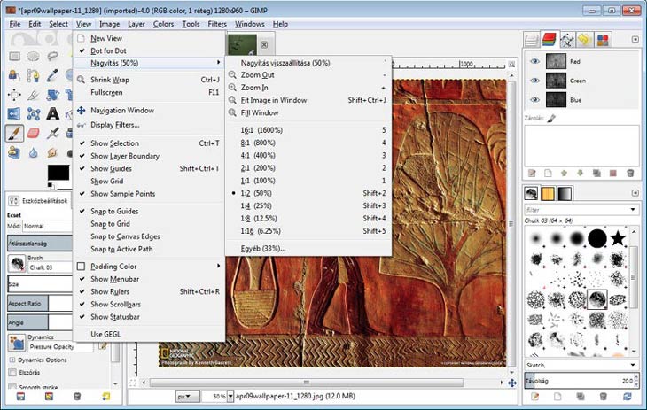Screen dimensions: 647x410
Task: Click Fit Image in Window
Action: coord(273,100)
